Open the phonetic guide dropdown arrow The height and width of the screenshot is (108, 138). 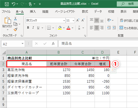[x=83, y=28]
